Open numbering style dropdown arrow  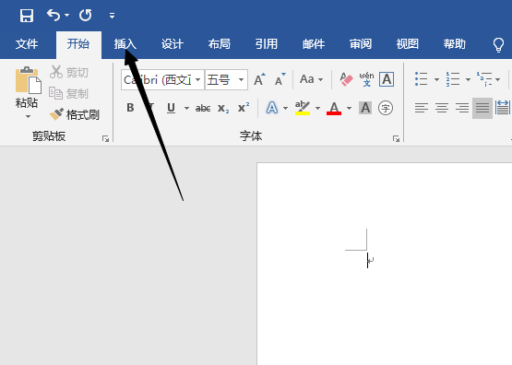click(x=468, y=79)
